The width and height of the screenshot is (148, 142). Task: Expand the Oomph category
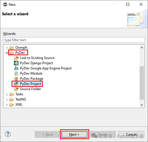7,48
